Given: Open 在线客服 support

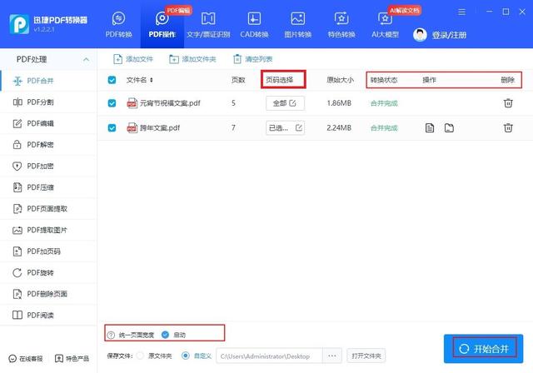Looking at the screenshot, I should [x=26, y=359].
